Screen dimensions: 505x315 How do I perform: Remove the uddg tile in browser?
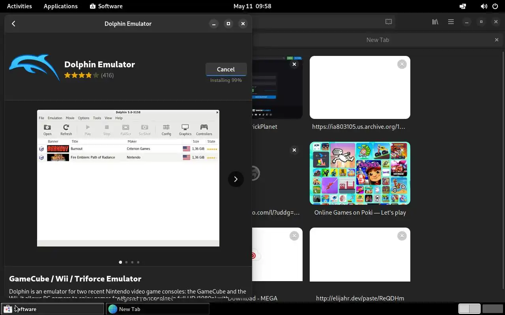pyautogui.click(x=294, y=150)
